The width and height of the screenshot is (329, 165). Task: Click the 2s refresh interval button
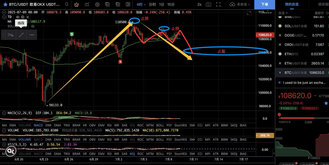pyautogui.click(x=199, y=4)
